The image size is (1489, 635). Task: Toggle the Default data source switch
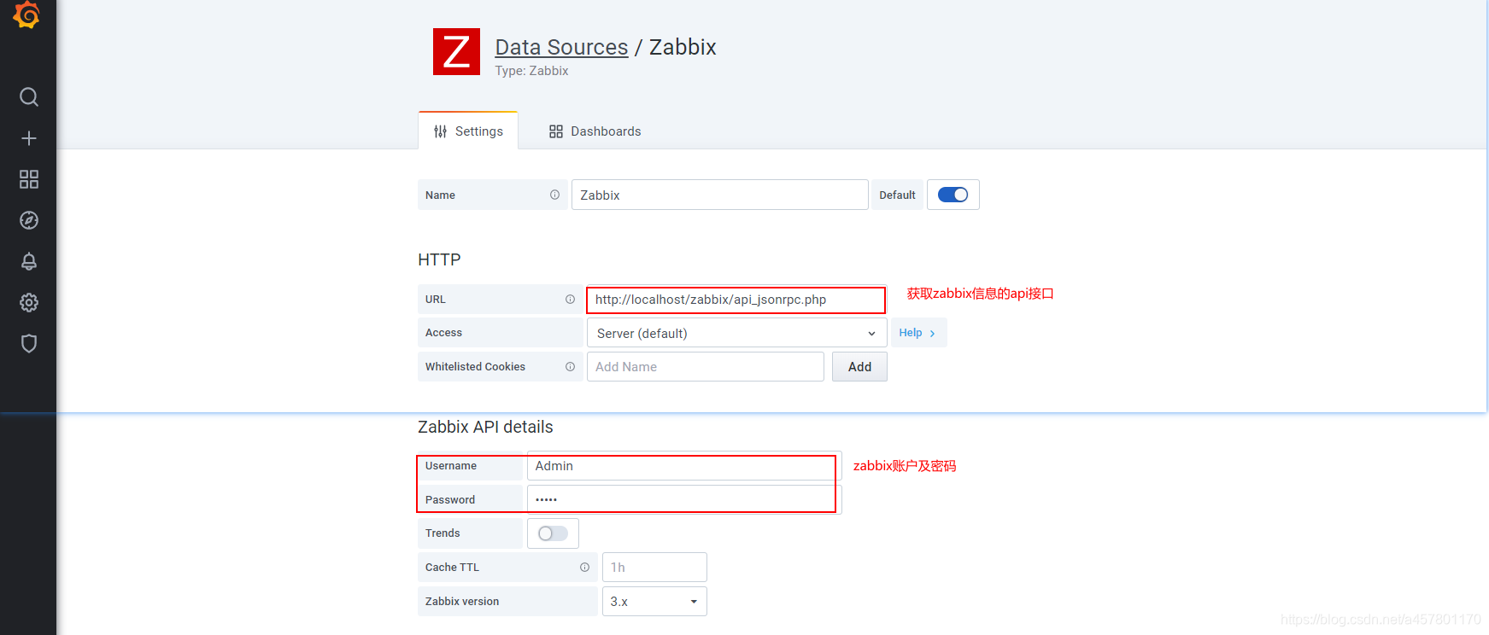coord(953,195)
